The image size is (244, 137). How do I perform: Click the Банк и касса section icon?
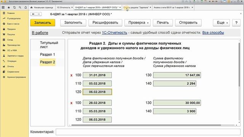tap(4, 24)
